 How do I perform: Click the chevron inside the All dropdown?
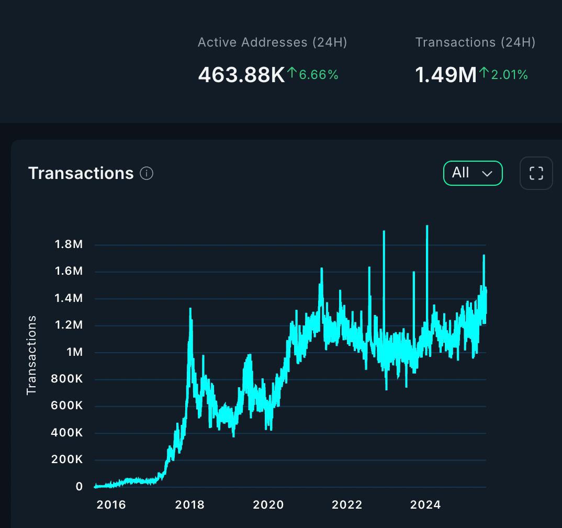tap(487, 174)
